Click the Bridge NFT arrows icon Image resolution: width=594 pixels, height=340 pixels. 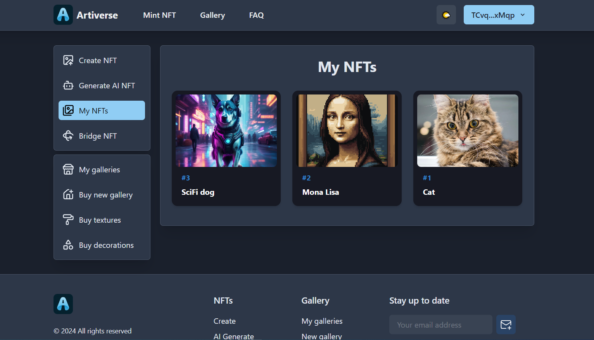tap(68, 136)
